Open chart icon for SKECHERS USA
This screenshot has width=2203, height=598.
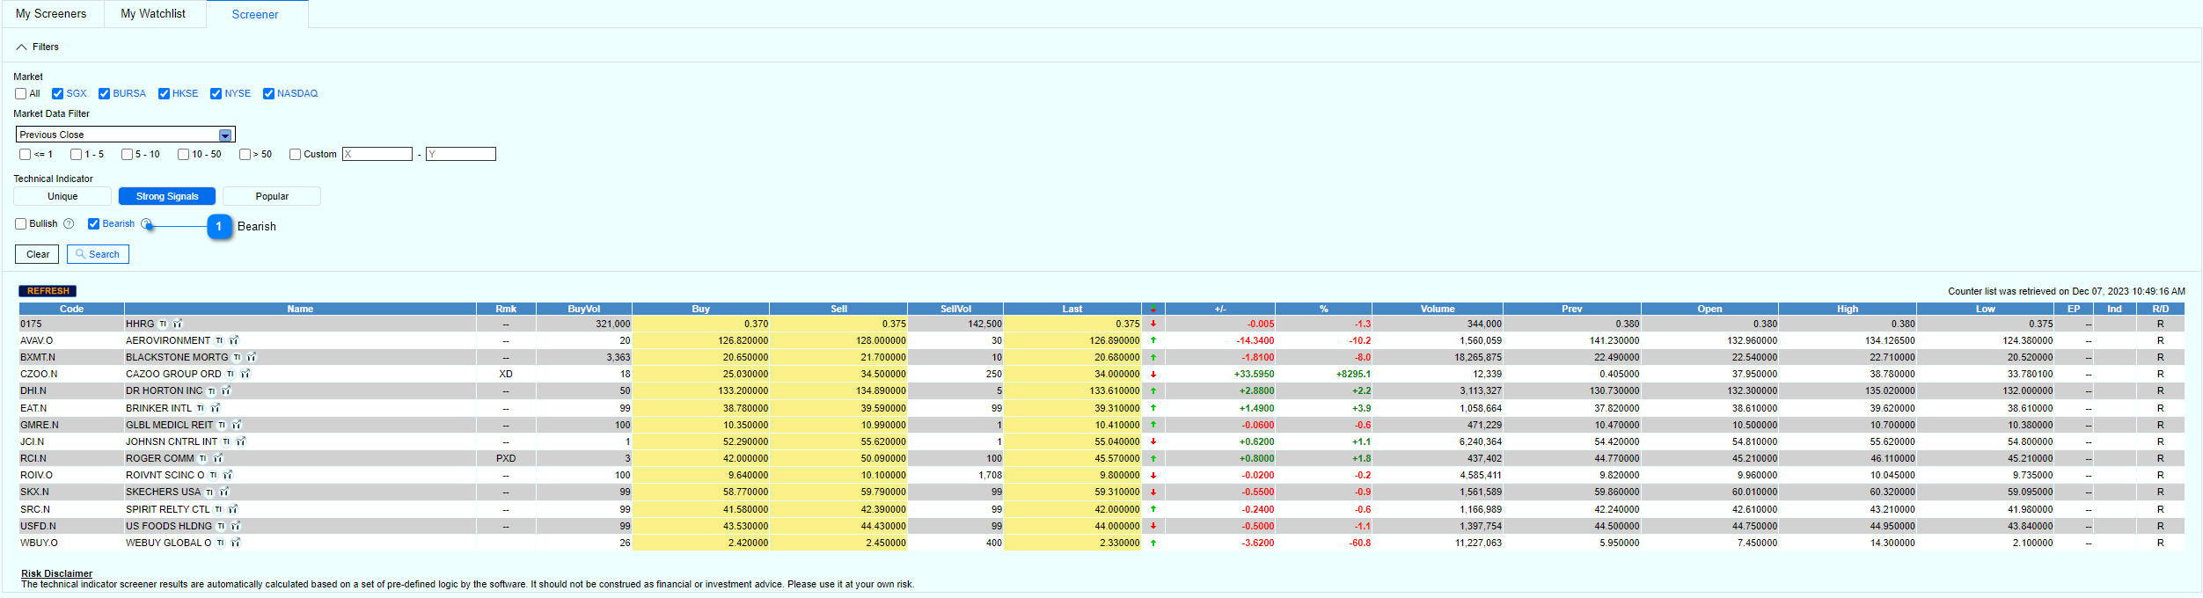pyautogui.click(x=224, y=492)
